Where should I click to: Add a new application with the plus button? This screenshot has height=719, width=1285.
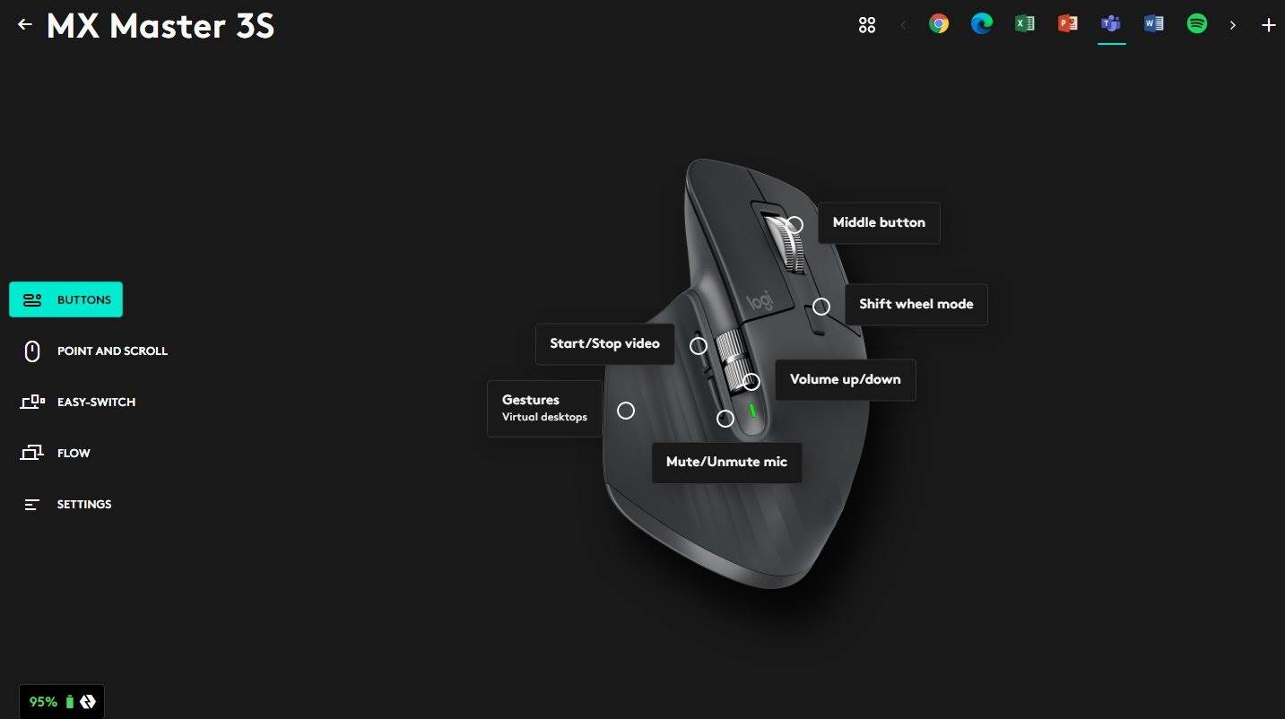coord(1269,24)
